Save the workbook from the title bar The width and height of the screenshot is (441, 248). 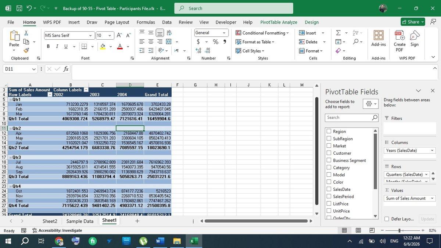pos(19,8)
